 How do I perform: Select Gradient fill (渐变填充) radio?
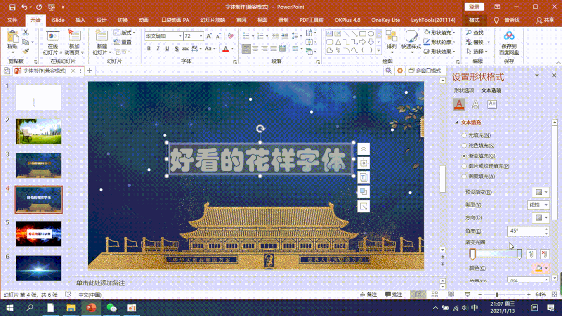pos(464,156)
